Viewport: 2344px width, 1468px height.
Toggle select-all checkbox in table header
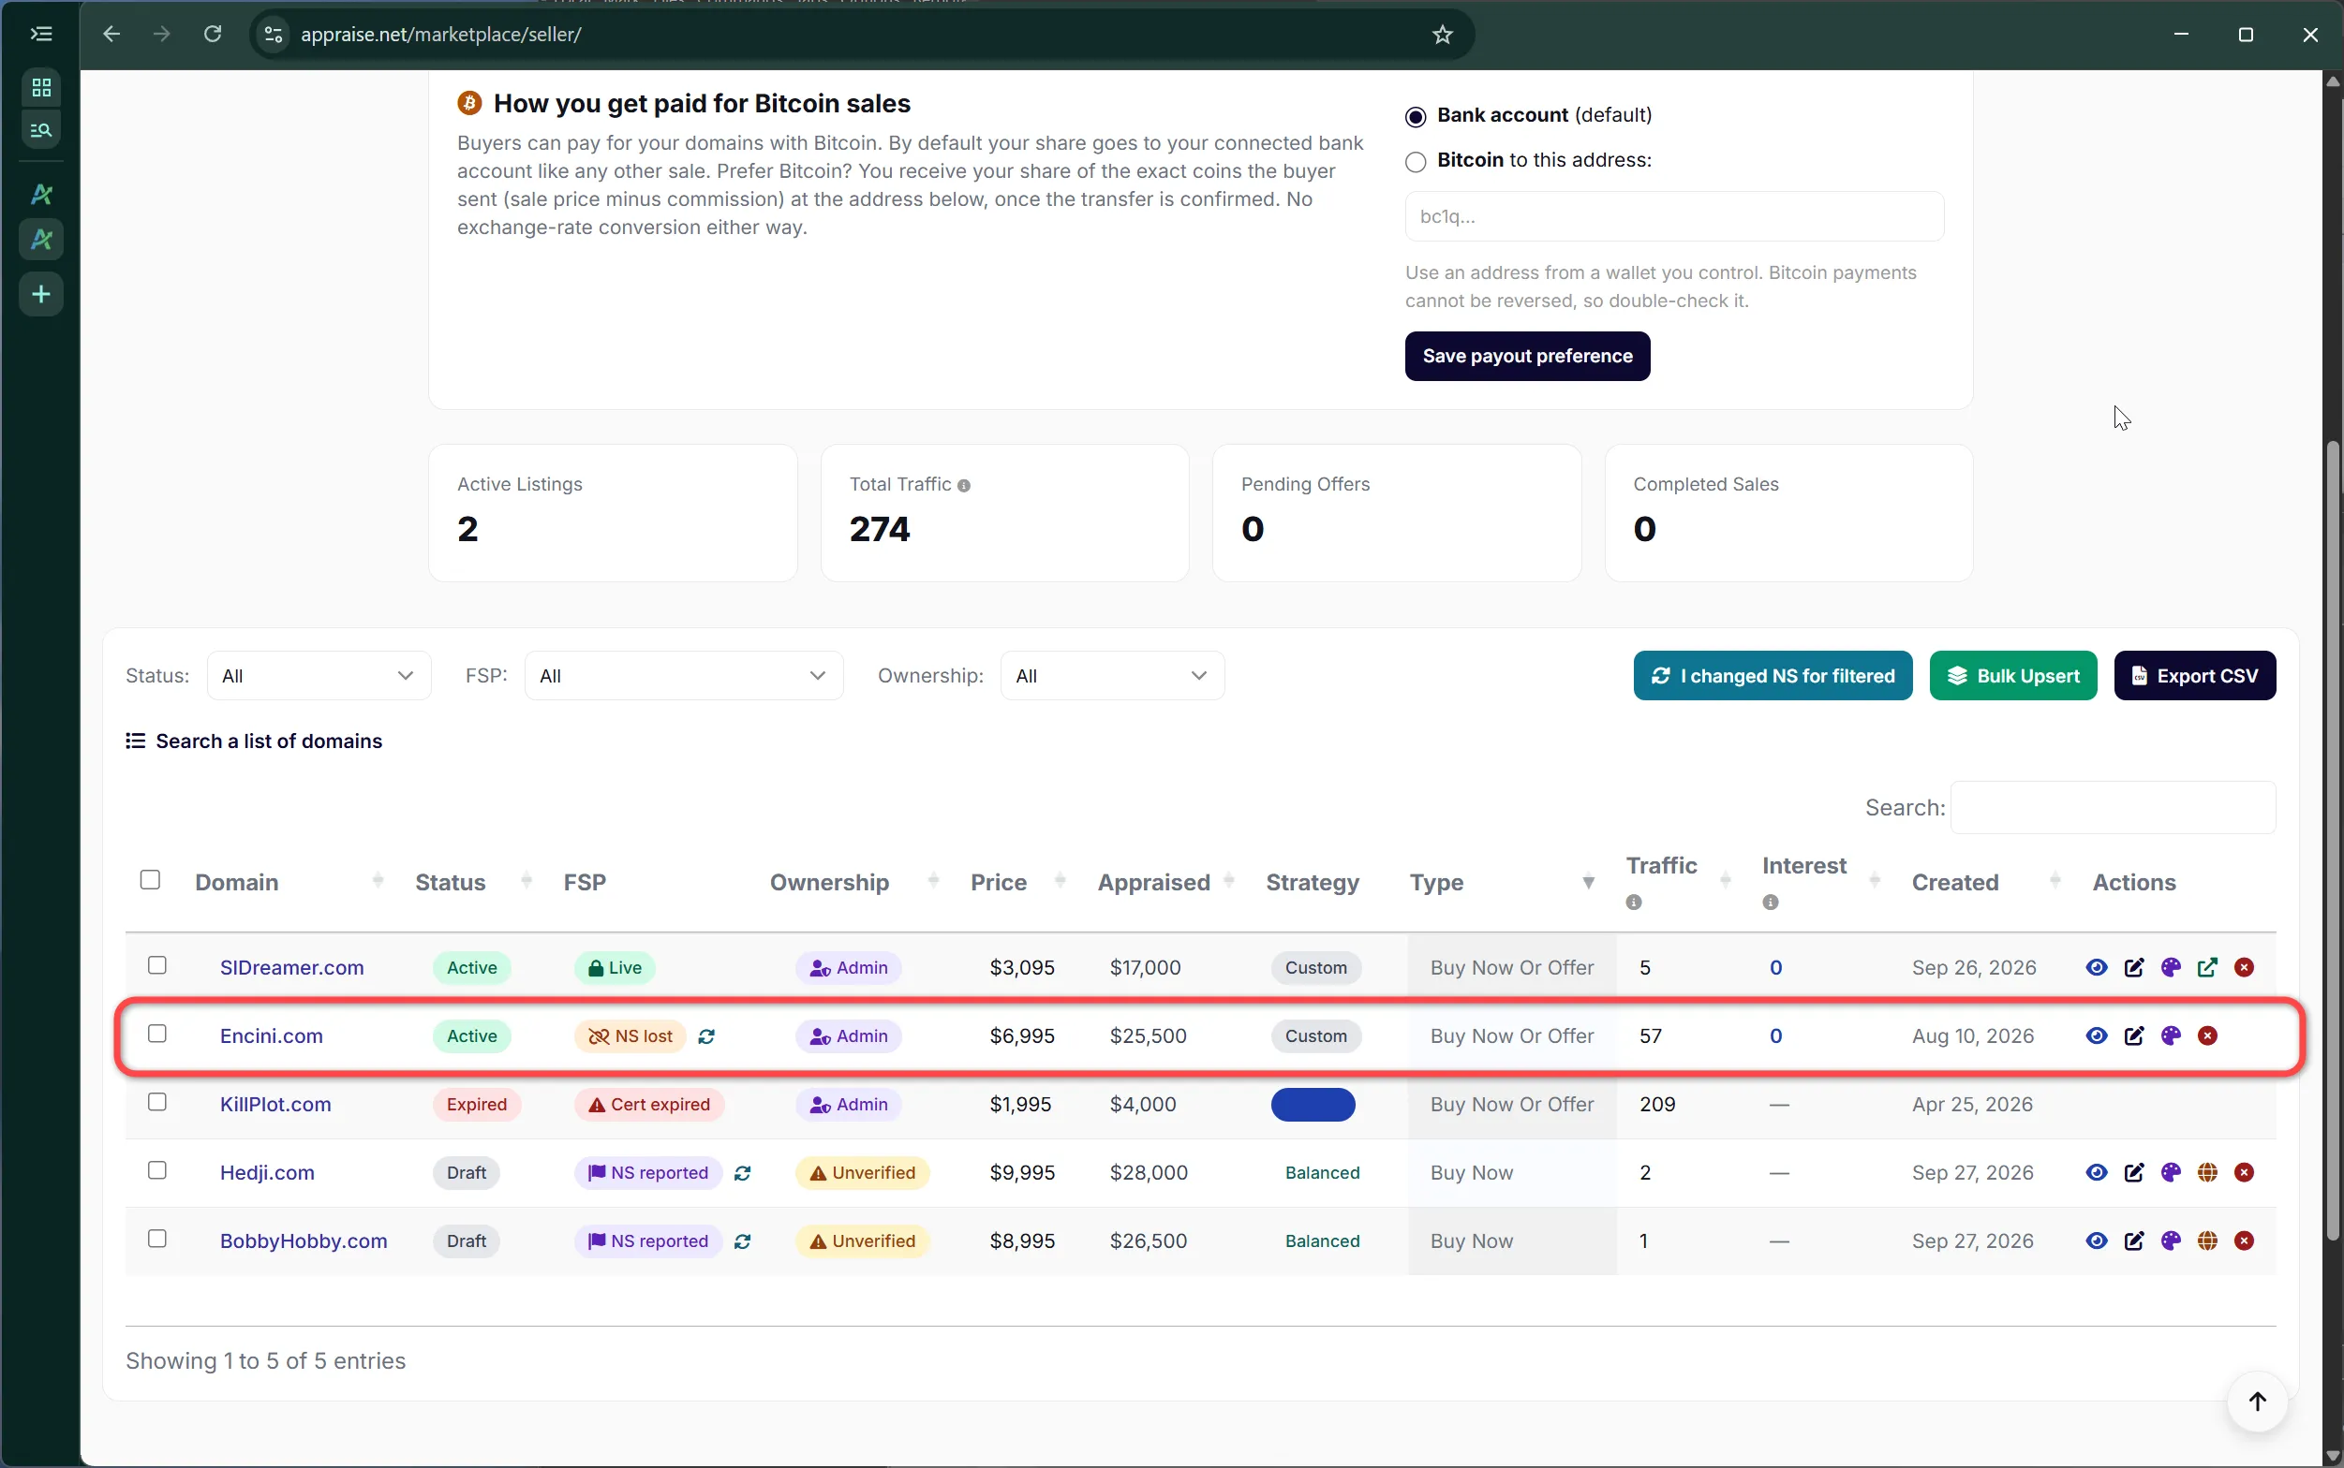click(x=151, y=880)
